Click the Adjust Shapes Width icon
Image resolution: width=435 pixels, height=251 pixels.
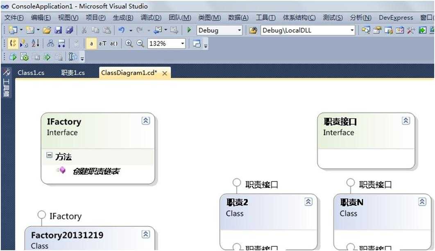pyautogui.click(x=61, y=43)
